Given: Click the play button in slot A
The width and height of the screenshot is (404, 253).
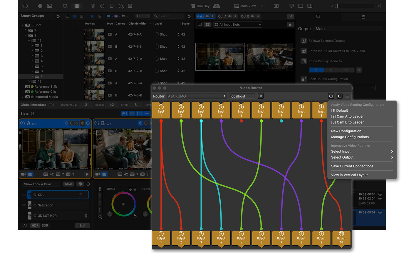Looking at the screenshot, I should coord(87,174).
